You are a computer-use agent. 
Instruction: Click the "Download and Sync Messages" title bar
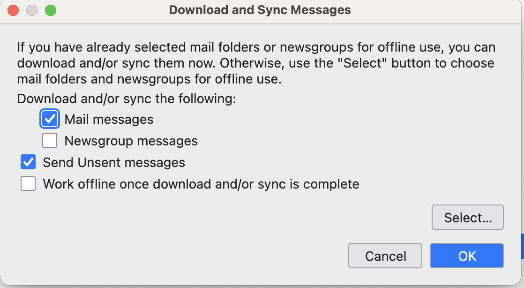tap(260, 10)
